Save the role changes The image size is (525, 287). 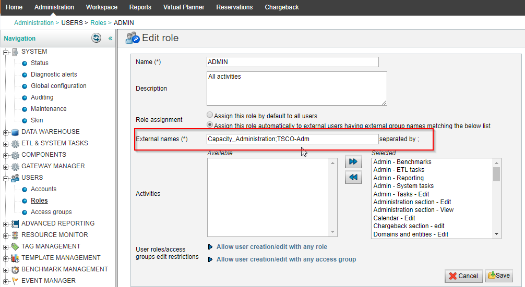coord(498,276)
